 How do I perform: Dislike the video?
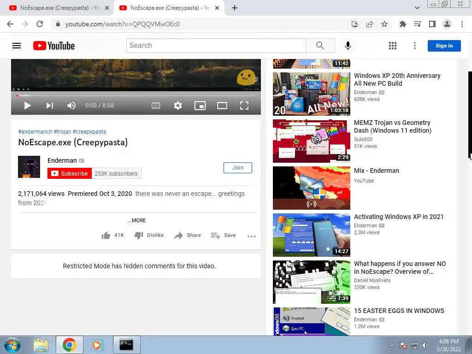tap(149, 236)
